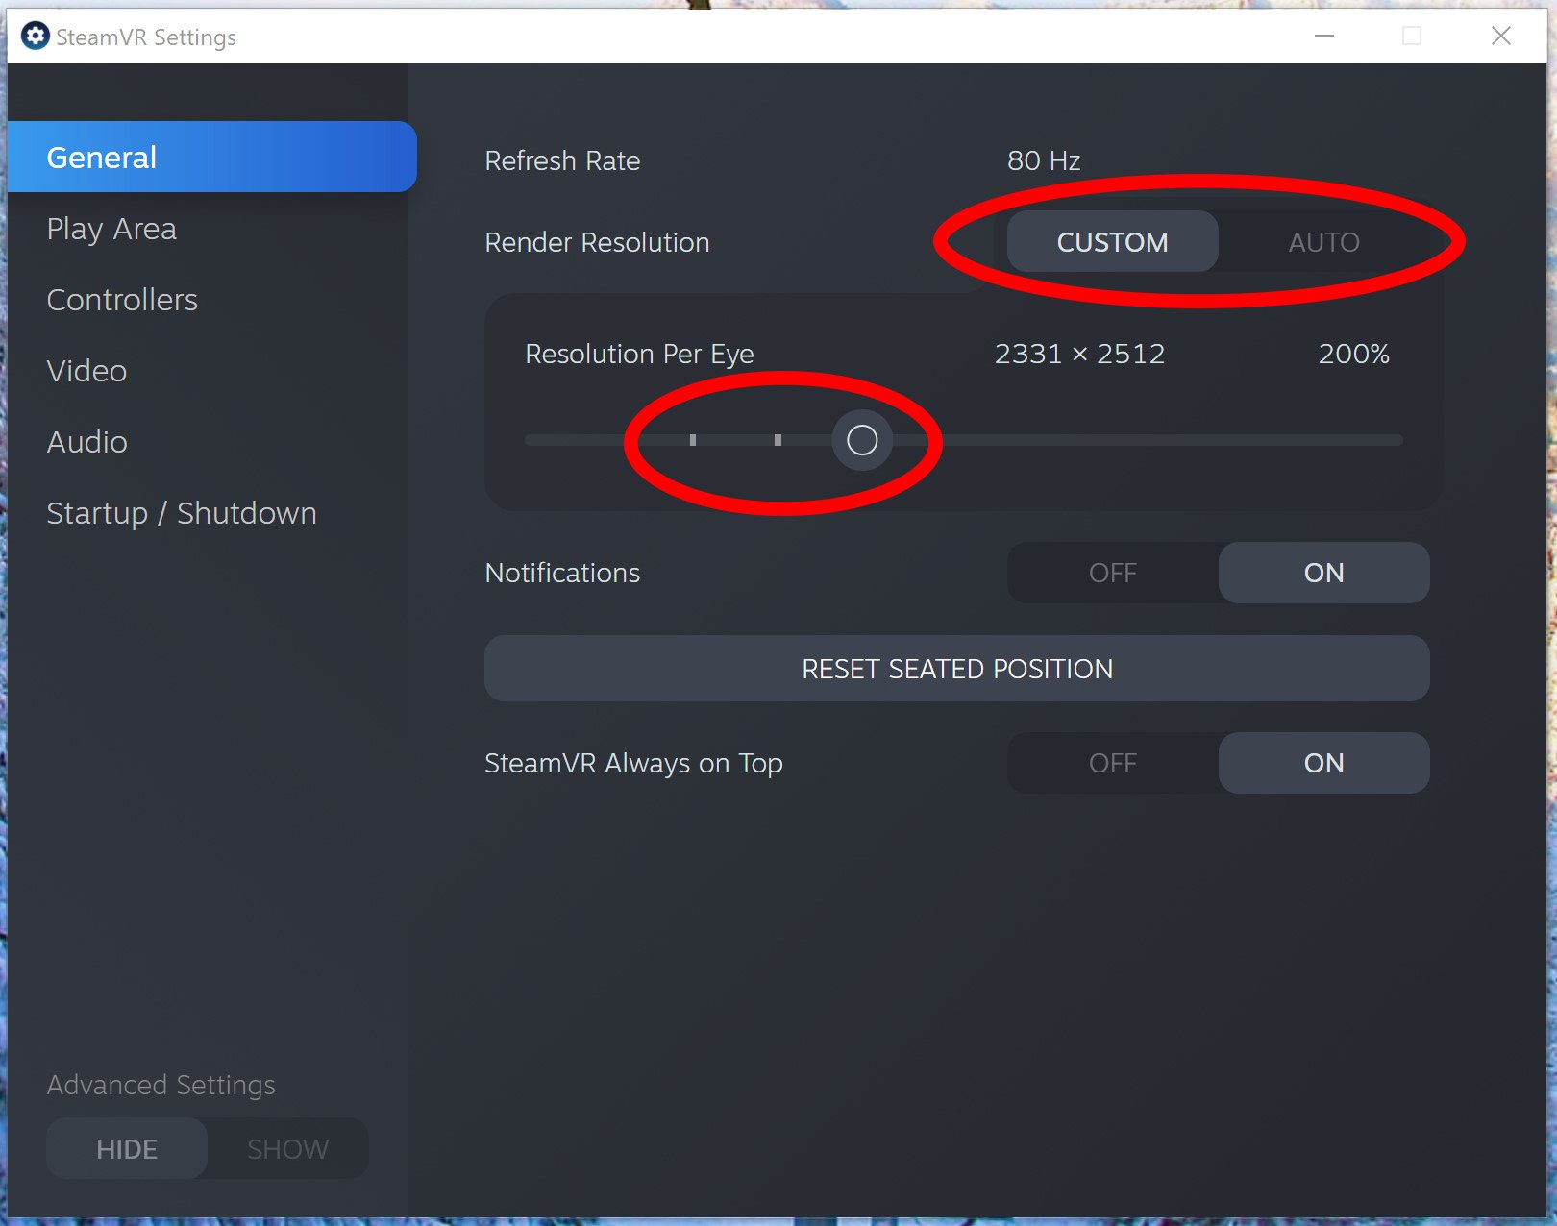Click the SteamVR logo icon in title bar
The width and height of the screenshot is (1557, 1226).
[x=36, y=37]
